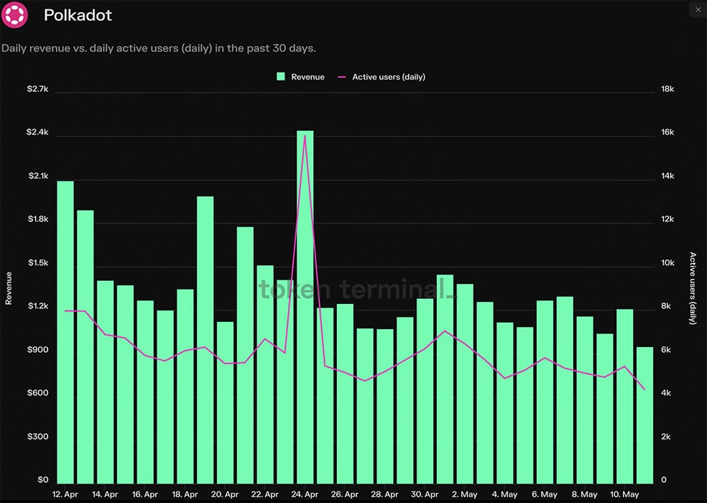Image resolution: width=707 pixels, height=503 pixels.
Task: Click the '16. Apr' date label
Action: click(144, 494)
